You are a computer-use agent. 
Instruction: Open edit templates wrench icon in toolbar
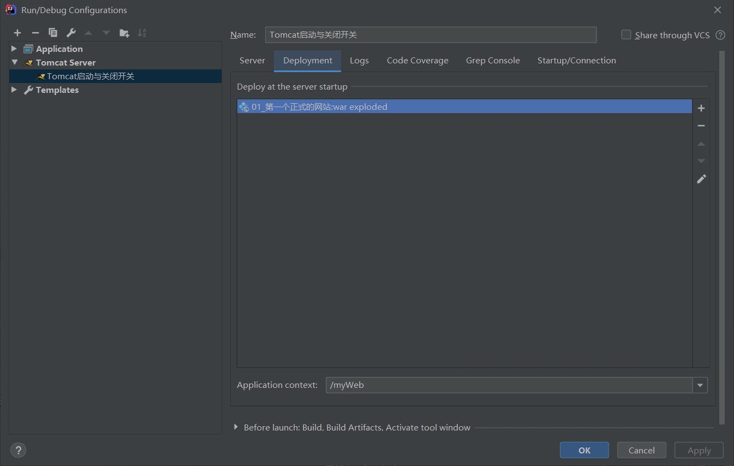71,33
